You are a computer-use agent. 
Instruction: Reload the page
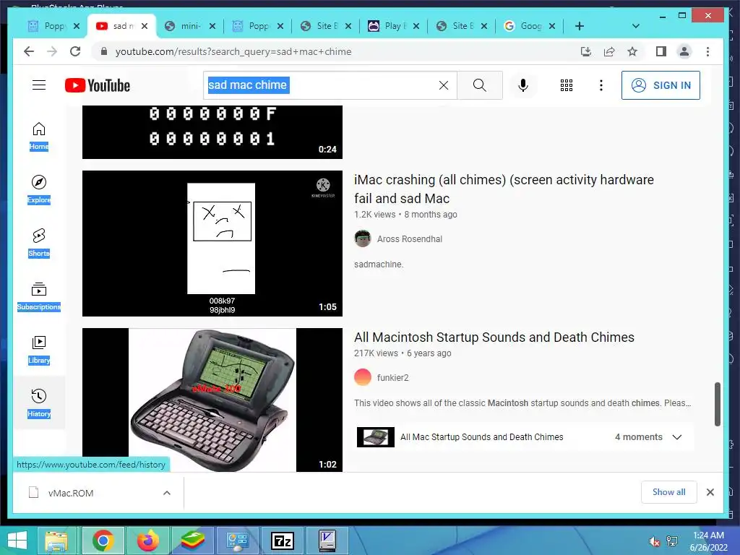[x=75, y=51]
